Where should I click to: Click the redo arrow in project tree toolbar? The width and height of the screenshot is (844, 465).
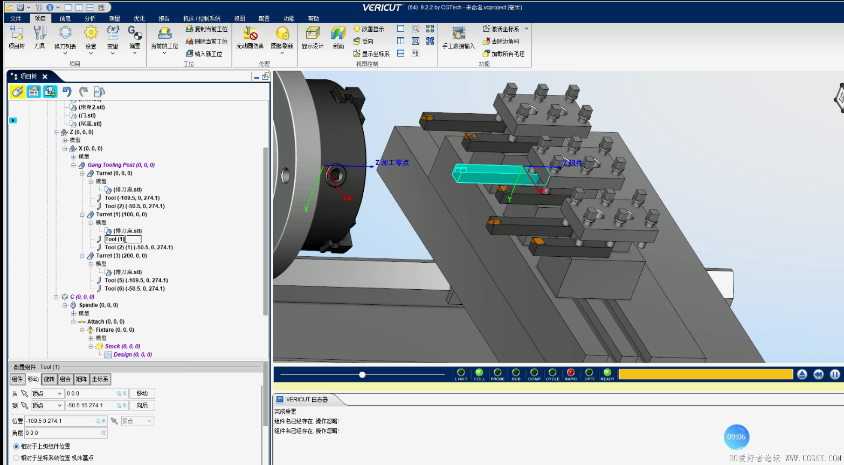pyautogui.click(x=84, y=92)
